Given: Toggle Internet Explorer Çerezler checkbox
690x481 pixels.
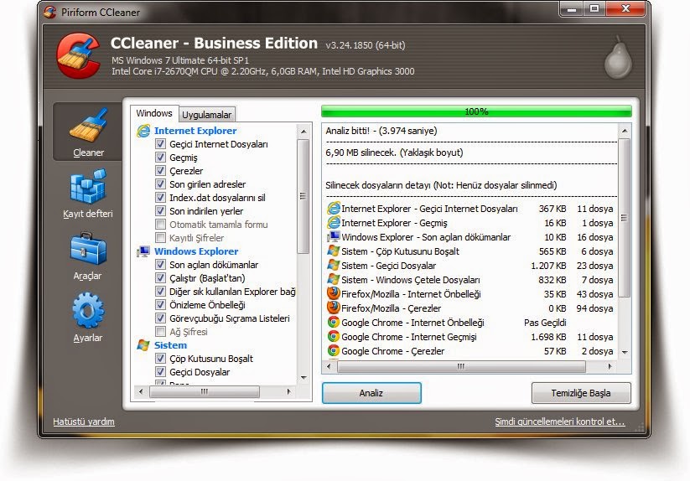Looking at the screenshot, I should coord(161,171).
